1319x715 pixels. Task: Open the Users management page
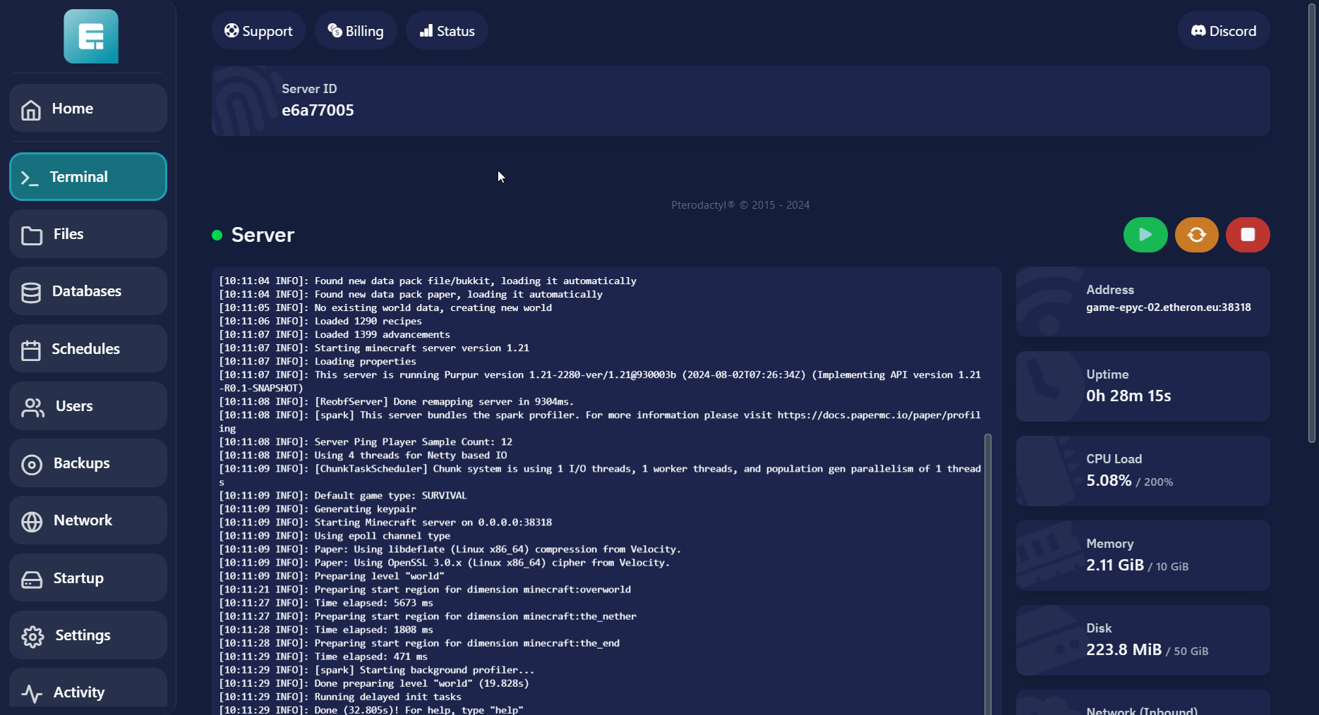[x=88, y=406]
